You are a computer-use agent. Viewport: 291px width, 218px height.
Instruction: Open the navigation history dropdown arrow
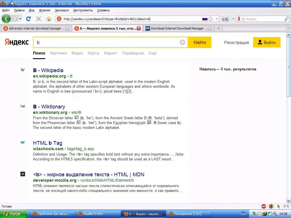tap(20, 19)
